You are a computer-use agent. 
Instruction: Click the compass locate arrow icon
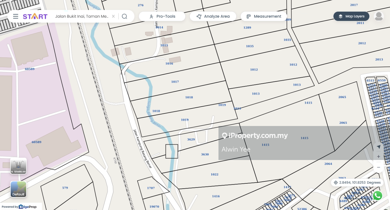pyautogui.click(x=379, y=147)
